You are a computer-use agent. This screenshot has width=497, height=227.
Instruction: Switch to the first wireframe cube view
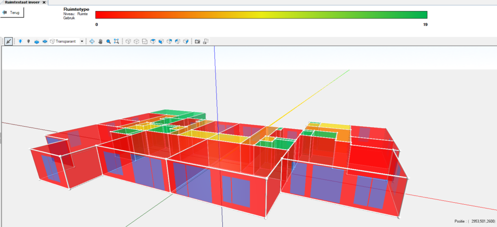(x=128, y=42)
